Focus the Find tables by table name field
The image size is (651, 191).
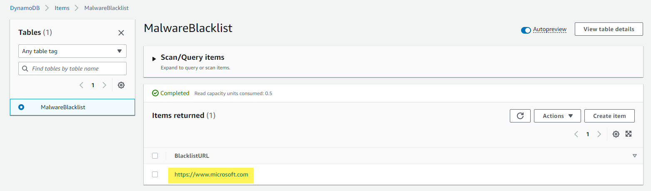point(72,69)
